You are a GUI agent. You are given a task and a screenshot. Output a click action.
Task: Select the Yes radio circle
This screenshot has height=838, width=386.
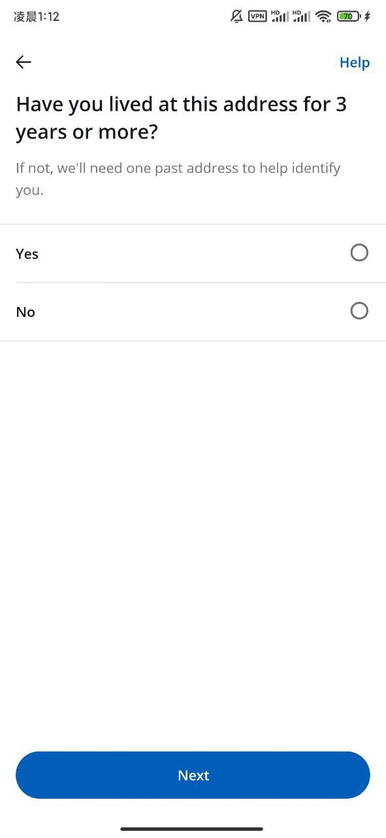tap(359, 253)
